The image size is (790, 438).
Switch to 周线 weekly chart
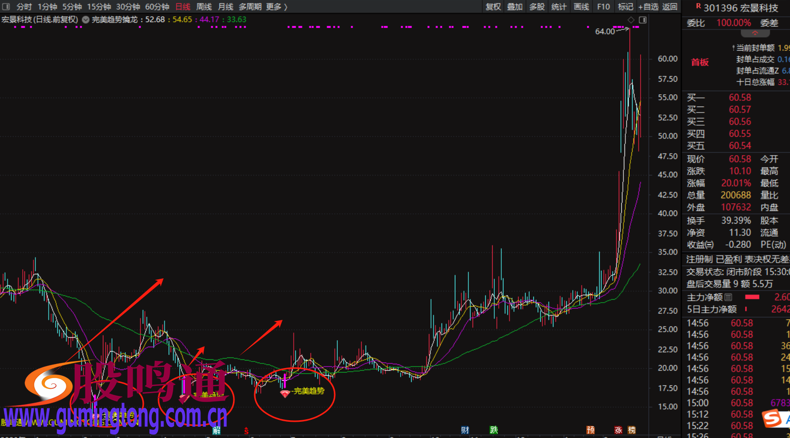click(x=204, y=7)
